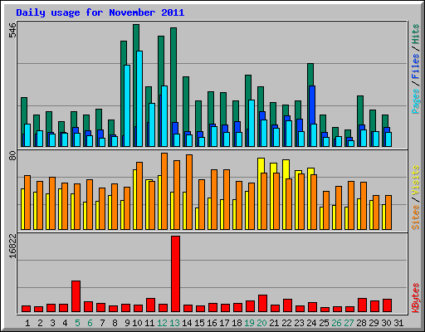
Task: Click the yellow "Visits" legend label
Action: tap(416, 180)
